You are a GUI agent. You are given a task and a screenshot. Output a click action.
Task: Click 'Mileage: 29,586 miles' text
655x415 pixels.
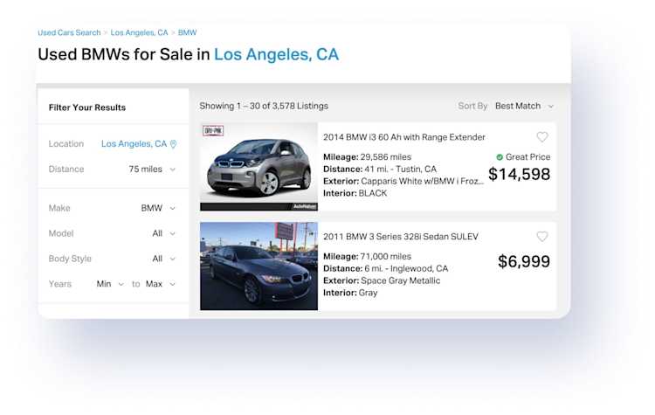tap(367, 156)
